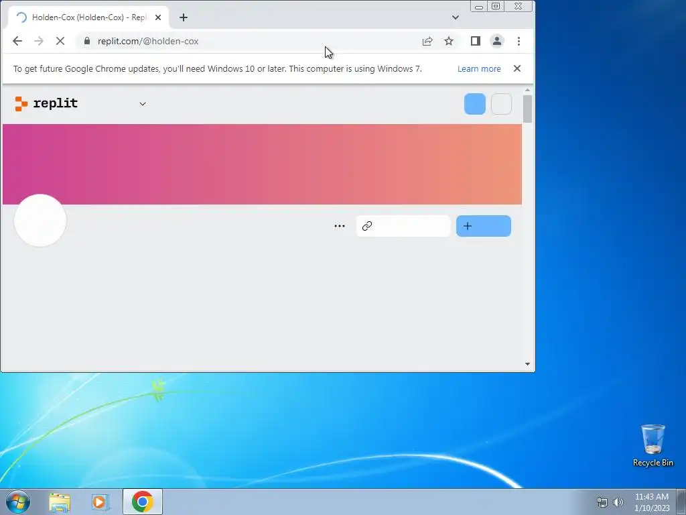Viewport: 686px width, 515px height.
Task: Open the tab search dropdown
Action: click(456, 17)
